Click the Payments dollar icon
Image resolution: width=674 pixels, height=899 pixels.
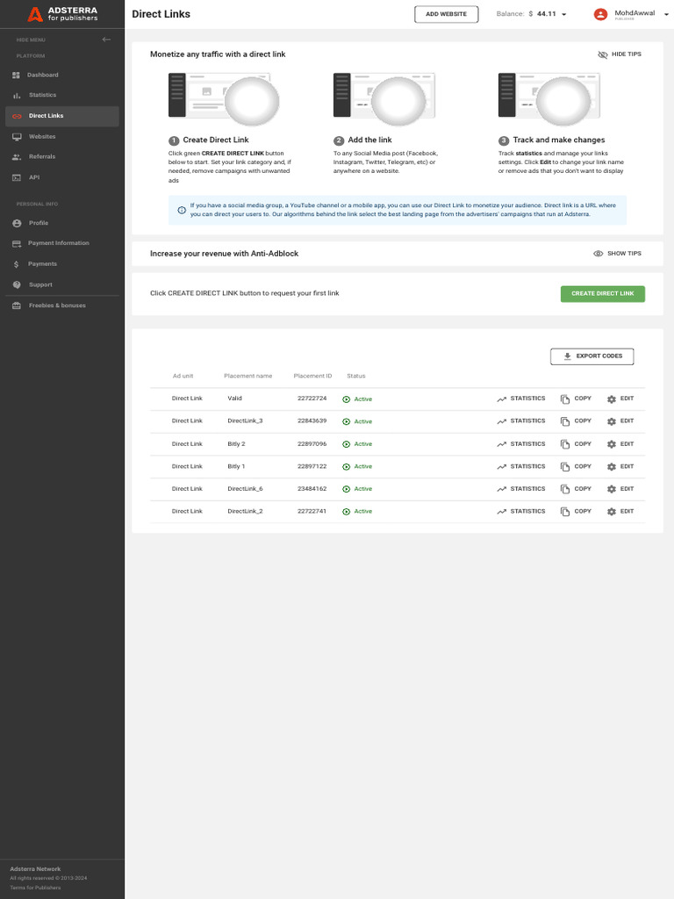tap(17, 264)
